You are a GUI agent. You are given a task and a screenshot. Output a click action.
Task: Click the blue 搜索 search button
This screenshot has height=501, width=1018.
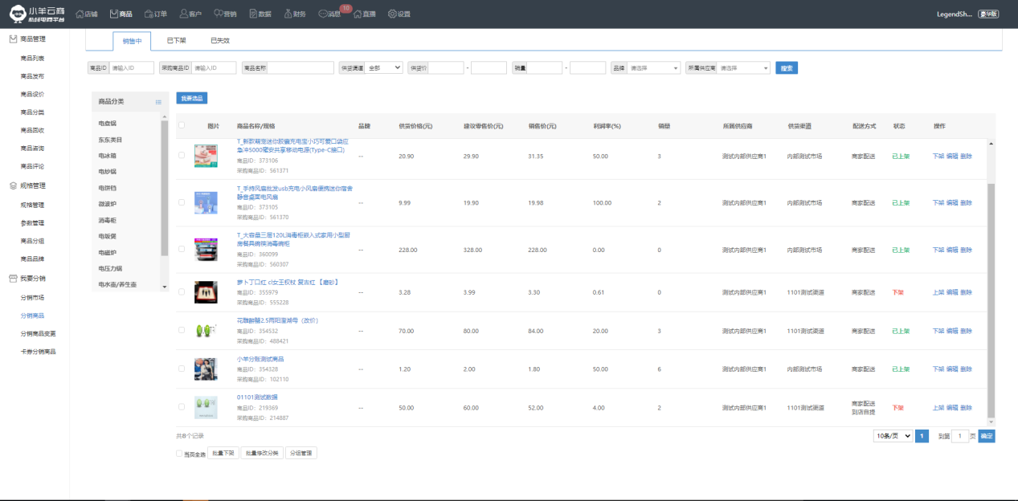click(x=787, y=68)
